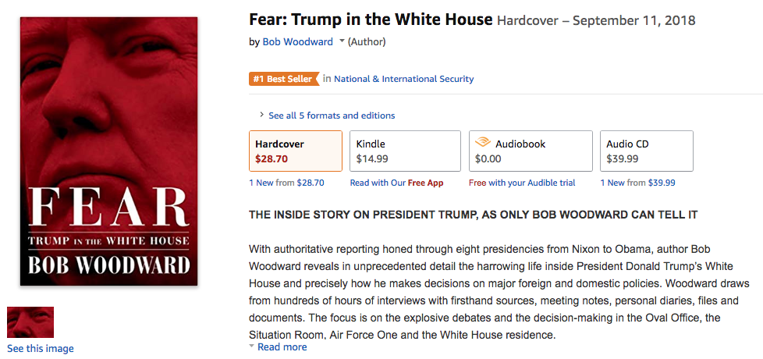
Task: Open National & International Security category link
Action: (x=404, y=79)
